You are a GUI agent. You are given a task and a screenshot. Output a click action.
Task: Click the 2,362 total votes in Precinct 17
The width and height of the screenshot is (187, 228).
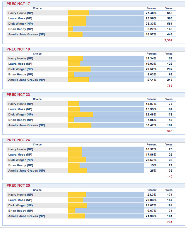tap(168, 40)
